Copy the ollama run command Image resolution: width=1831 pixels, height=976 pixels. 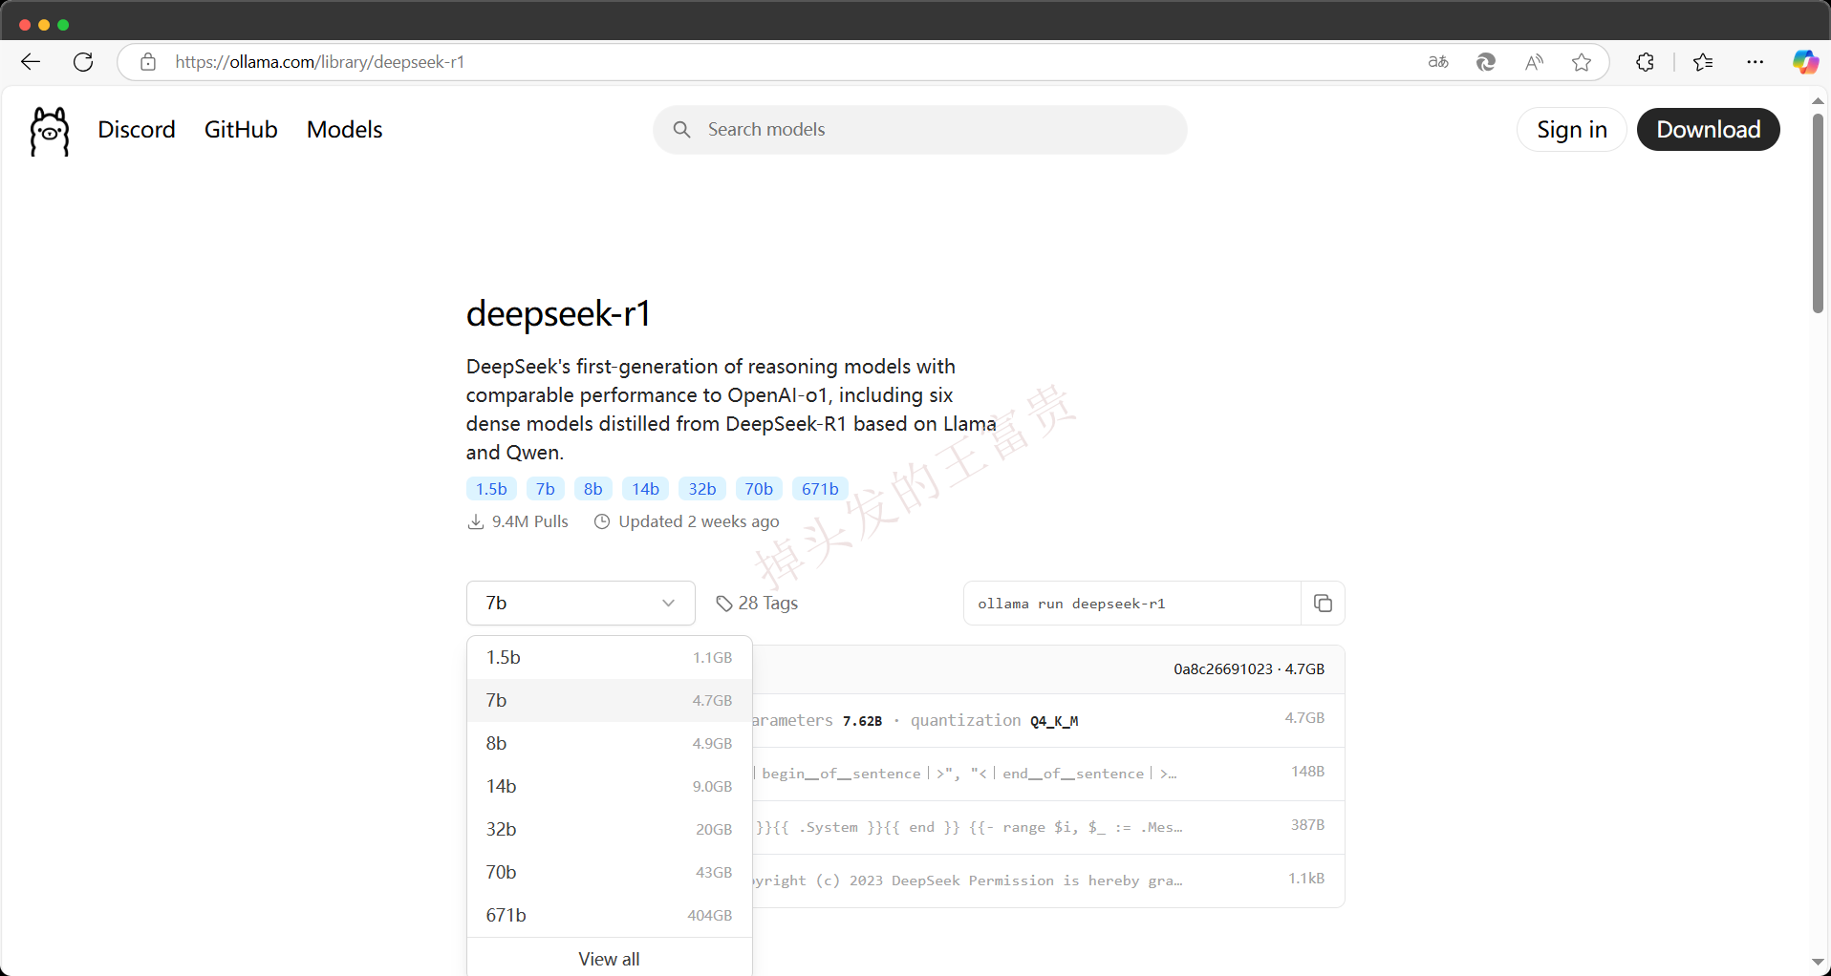coord(1323,604)
